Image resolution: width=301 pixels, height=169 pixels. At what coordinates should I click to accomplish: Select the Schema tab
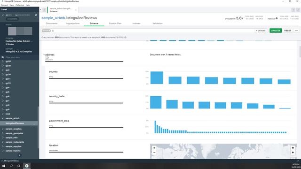[94, 23]
